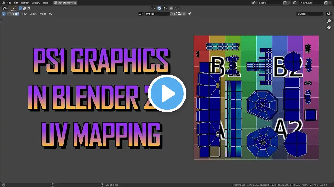Click the UVMap name field
The width and height of the screenshot is (334, 187).
point(310,14)
